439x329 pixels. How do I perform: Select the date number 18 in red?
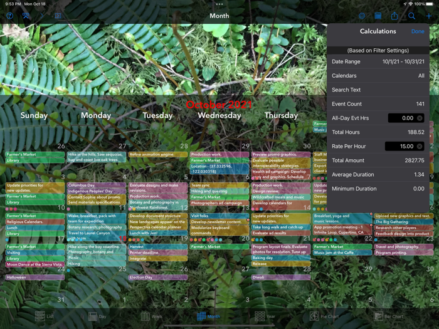coord(123,238)
